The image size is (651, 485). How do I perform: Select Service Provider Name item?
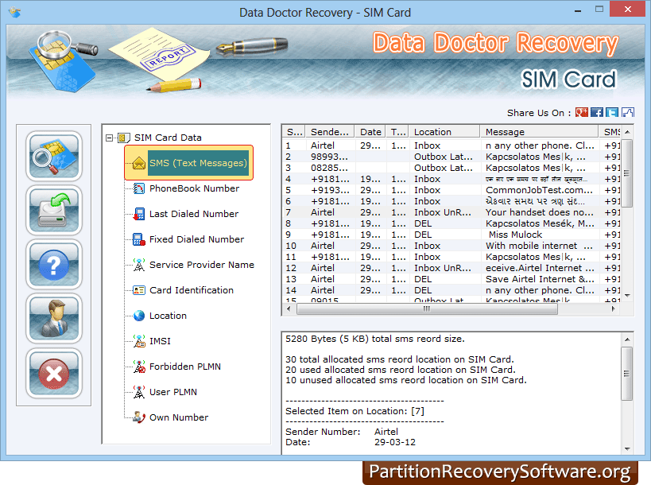(201, 265)
